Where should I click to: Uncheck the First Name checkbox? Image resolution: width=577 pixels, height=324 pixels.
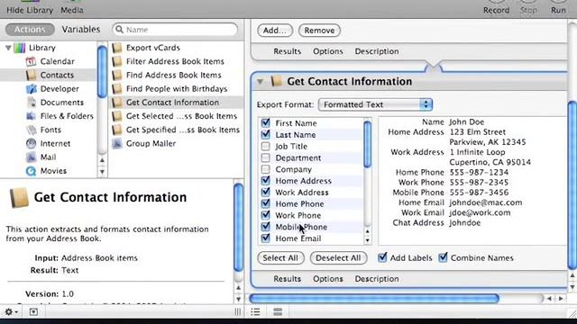click(265, 122)
